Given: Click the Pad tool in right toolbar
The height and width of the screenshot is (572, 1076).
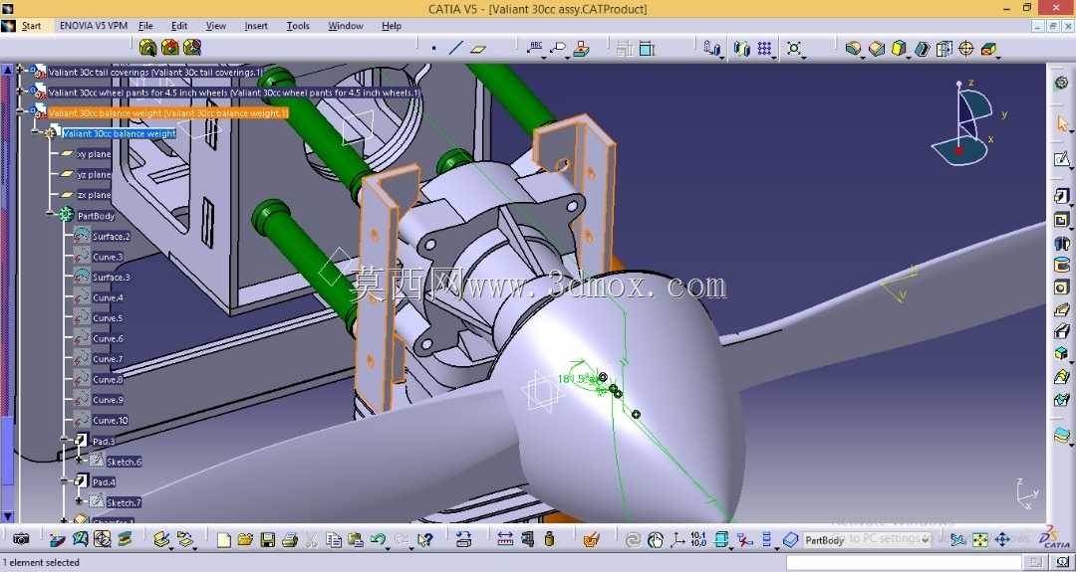Looking at the screenshot, I should (1062, 197).
